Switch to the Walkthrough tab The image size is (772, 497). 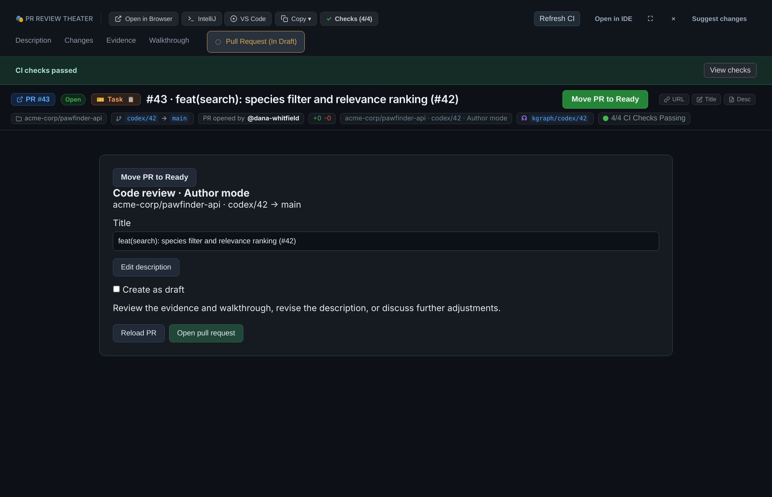(169, 41)
